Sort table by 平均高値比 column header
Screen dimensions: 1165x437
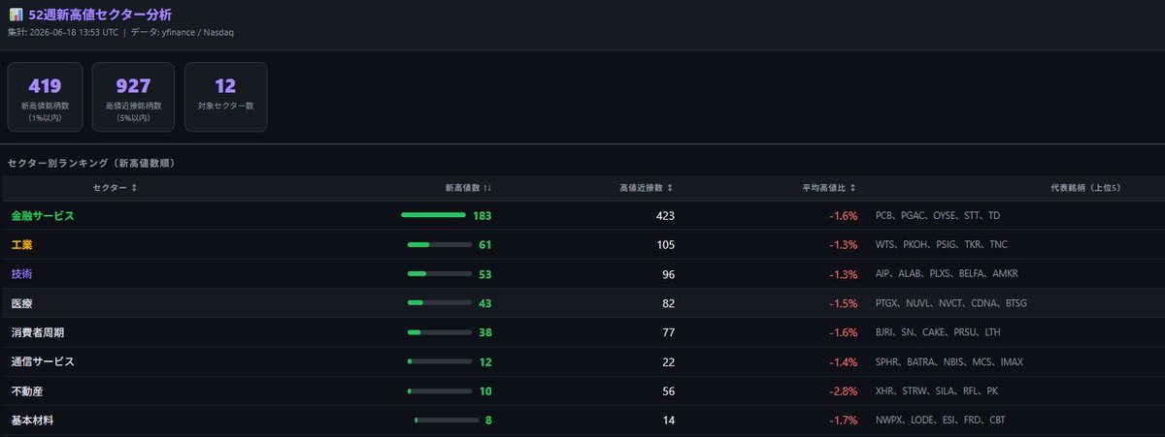[829, 188]
